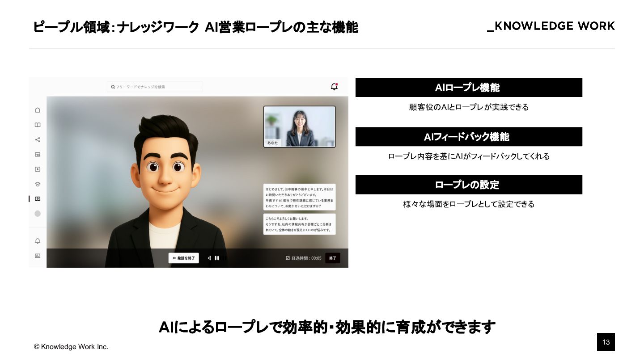Select the active role-play person icon
The height and width of the screenshot is (362, 644).
(x=38, y=199)
